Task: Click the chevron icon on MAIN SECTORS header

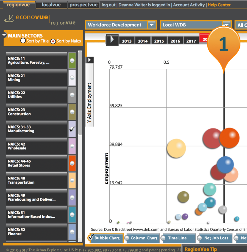Action: [4, 35]
